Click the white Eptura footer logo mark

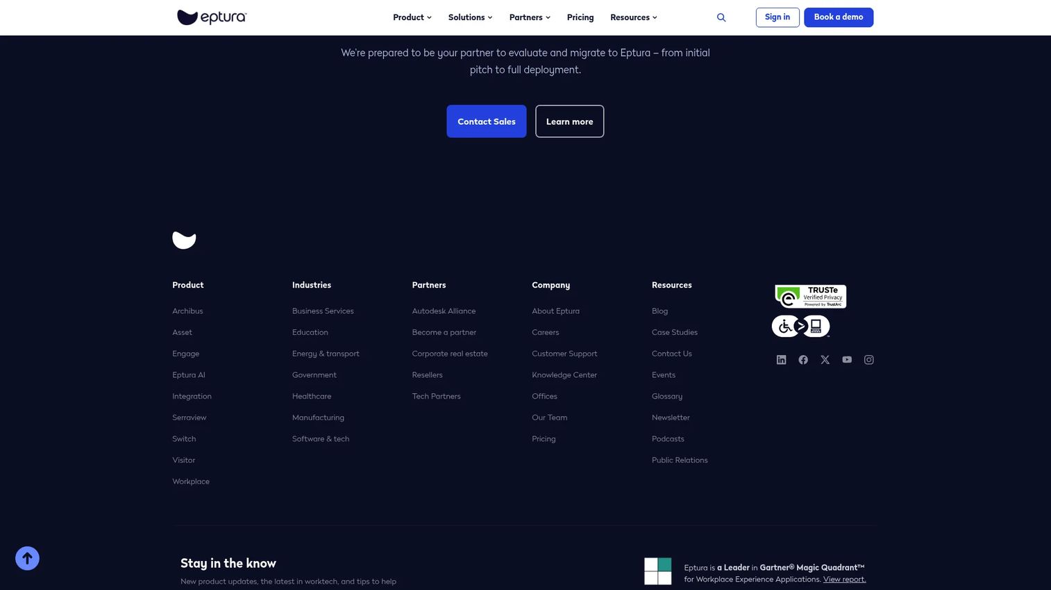(x=184, y=240)
